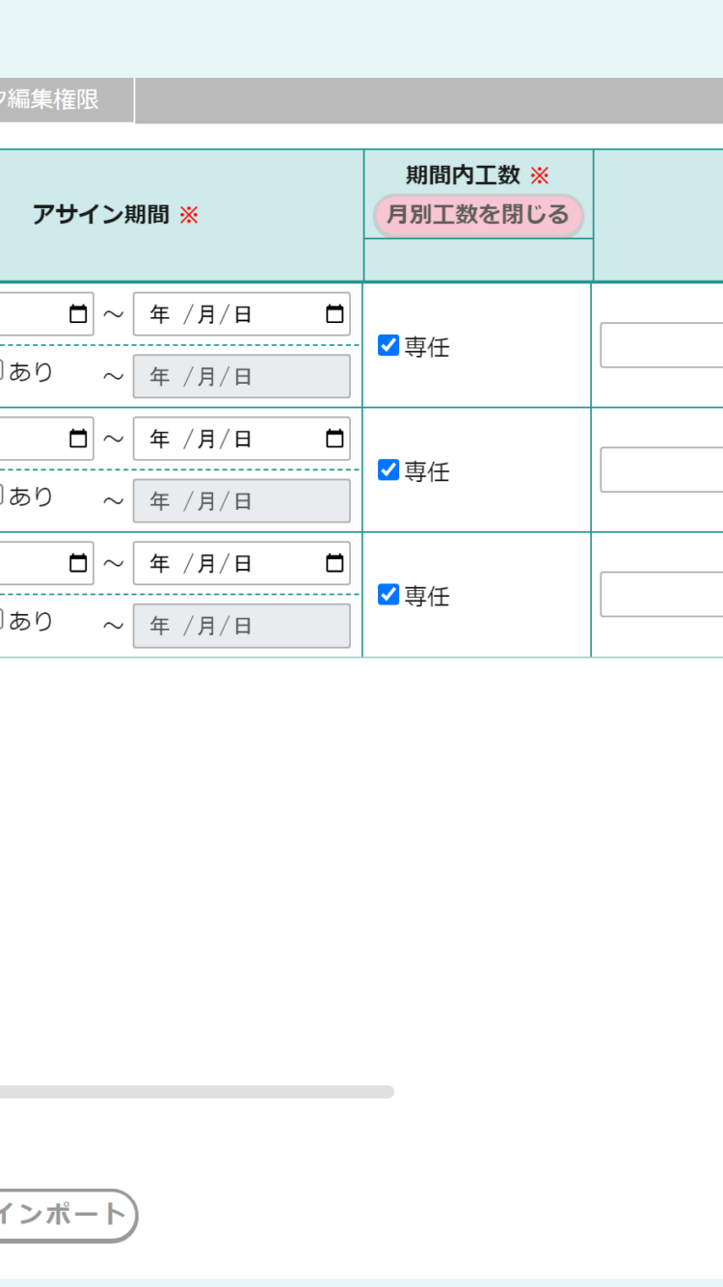This screenshot has height=1287, width=723.
Task: Open calendar picker for third row start date
Action: tap(78, 564)
